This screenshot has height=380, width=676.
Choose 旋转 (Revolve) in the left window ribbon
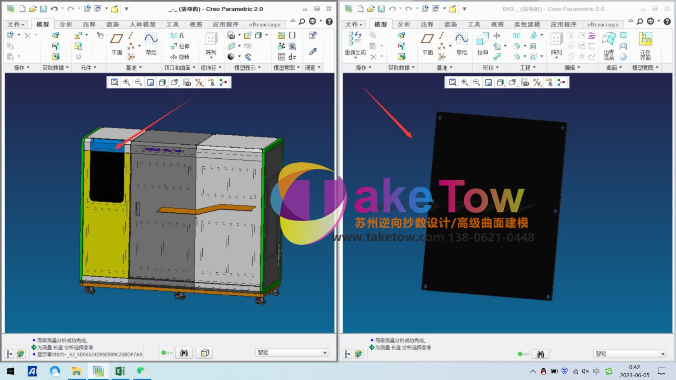tap(179, 57)
